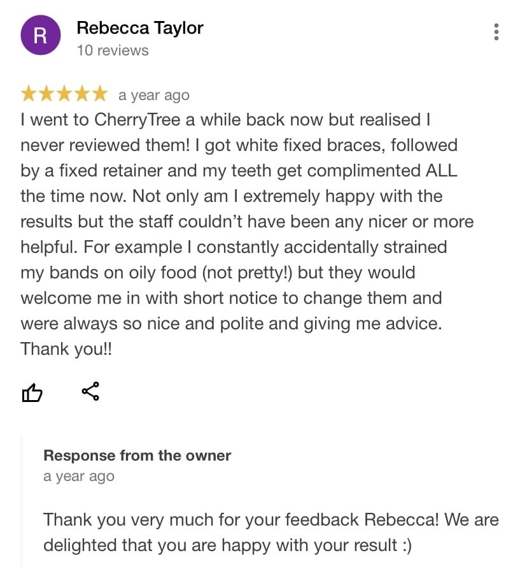527x581 pixels.
Task: Click the 'Response from the owner' heading
Action: (x=137, y=455)
